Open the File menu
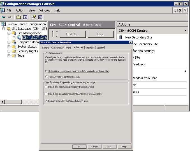The width and height of the screenshot is (190, 151). pyautogui.click(x=9, y=11)
